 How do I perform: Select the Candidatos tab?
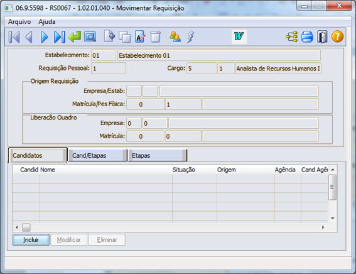(x=38, y=155)
